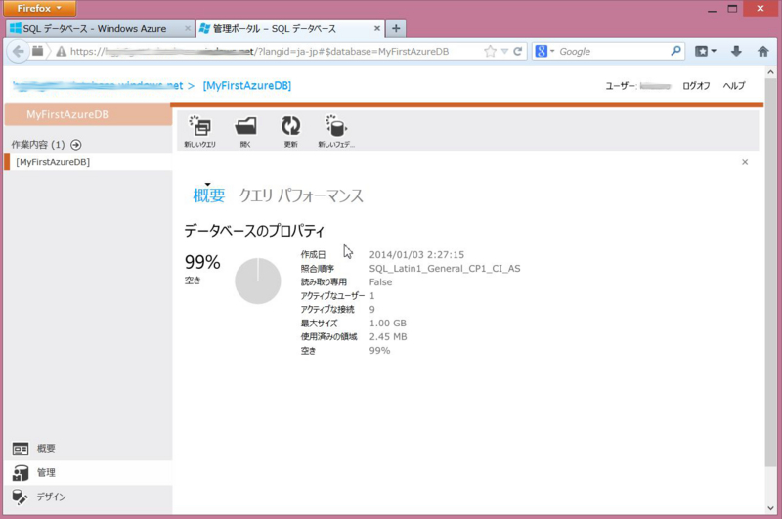
Task: Click the New Federation (新しいフェデ…) icon
Action: (336, 131)
